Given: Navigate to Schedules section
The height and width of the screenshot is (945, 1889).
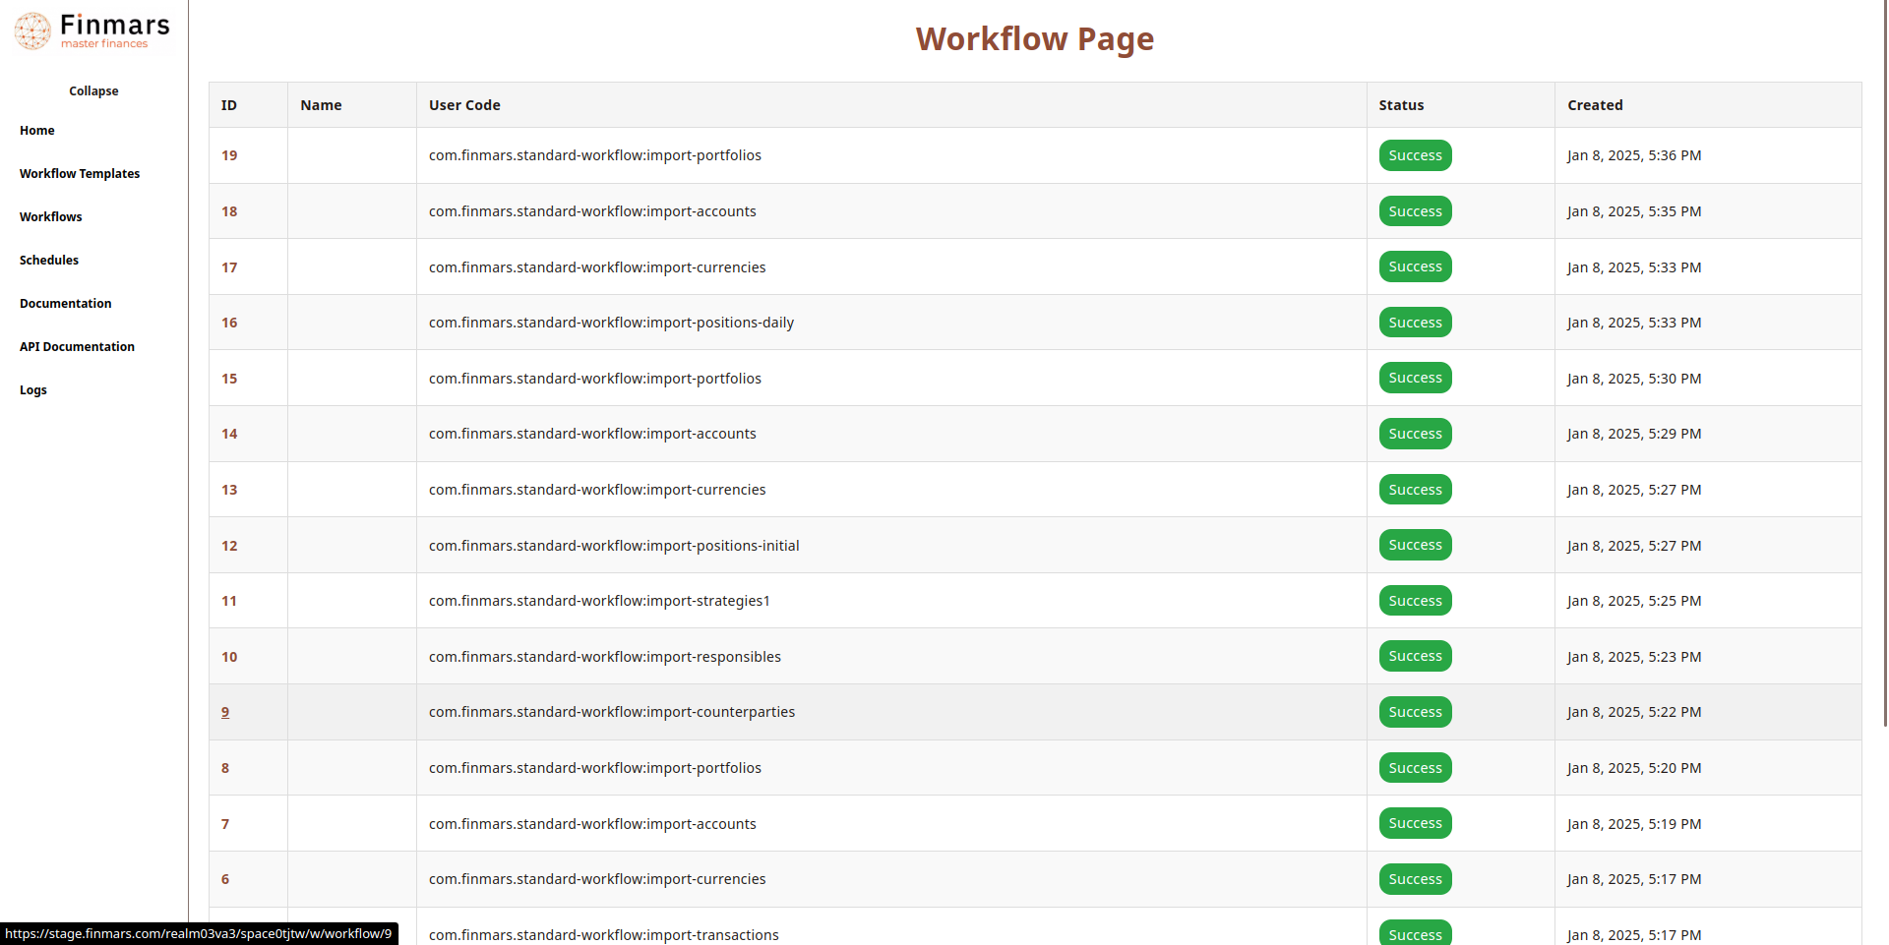Looking at the screenshot, I should [49, 261].
